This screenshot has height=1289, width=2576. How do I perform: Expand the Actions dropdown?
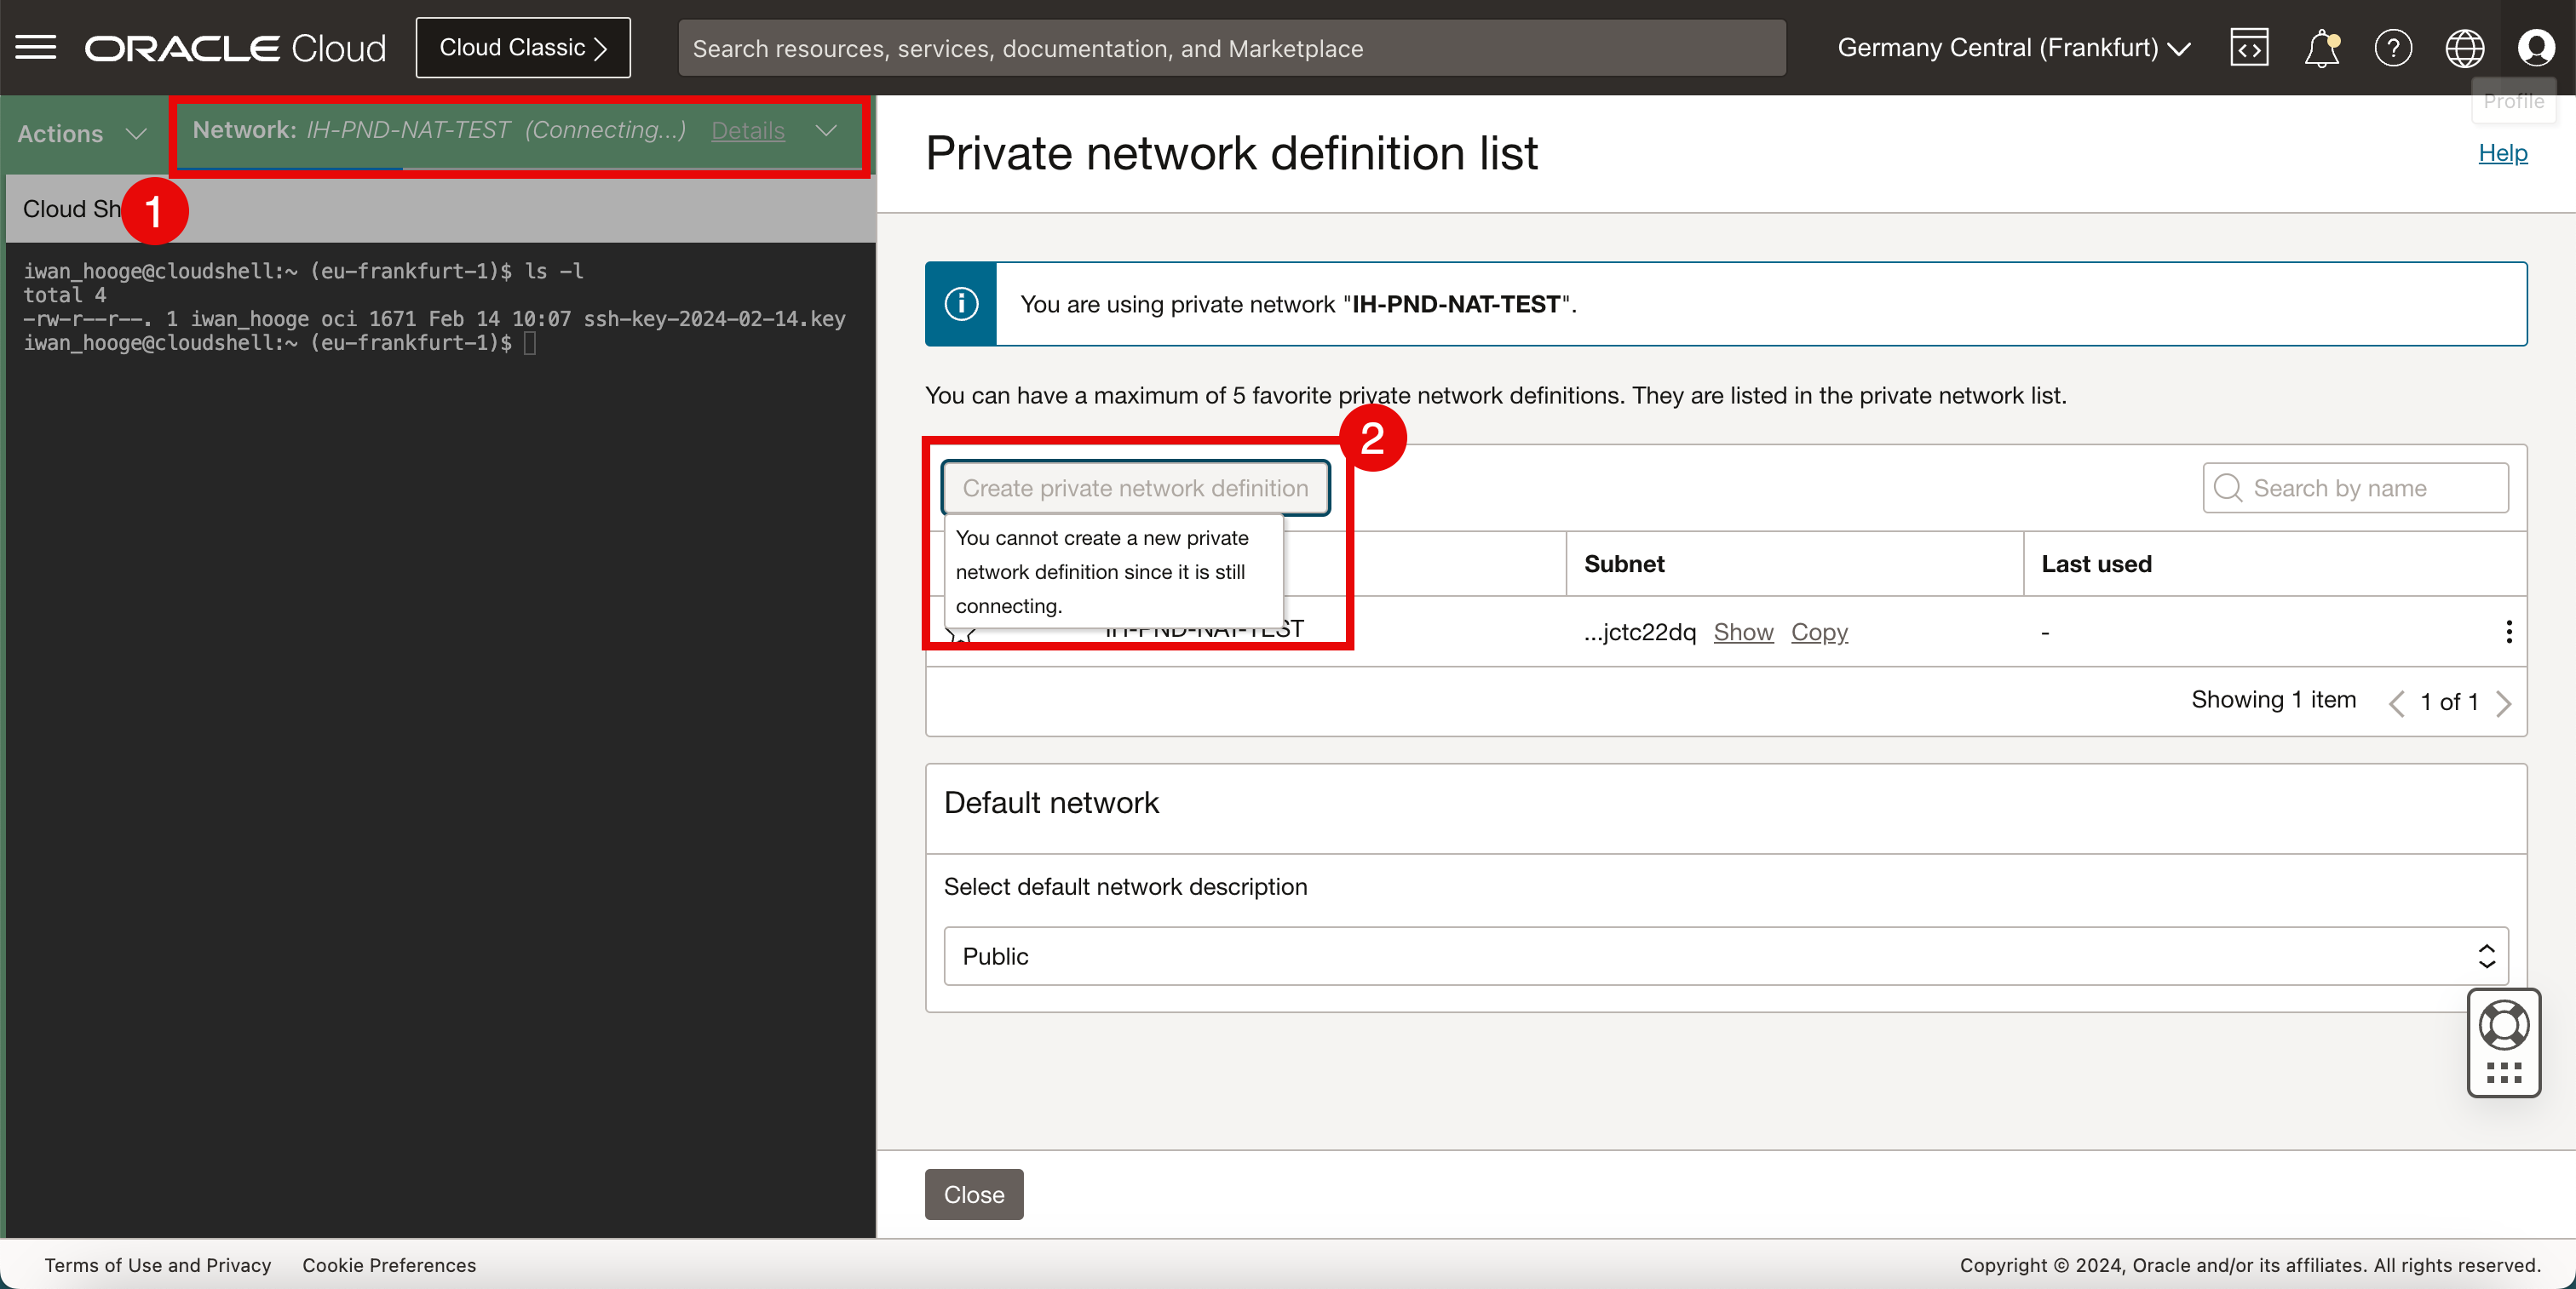[82, 133]
